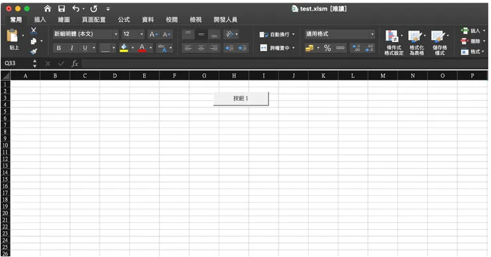This screenshot has width=491, height=257.
Task: Expand the fill color options arrow
Action: coord(133,48)
